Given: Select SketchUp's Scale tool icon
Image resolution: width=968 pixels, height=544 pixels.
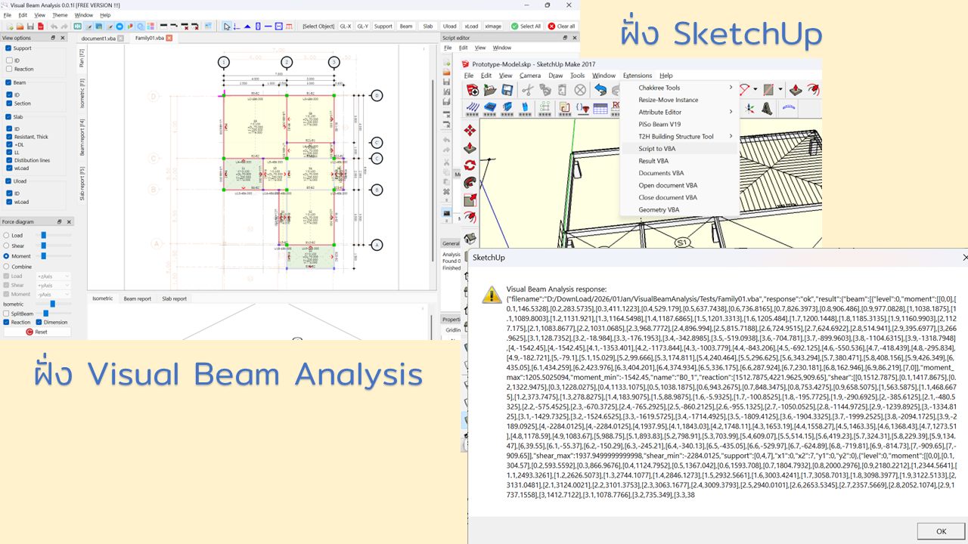Looking at the screenshot, I should (x=470, y=200).
